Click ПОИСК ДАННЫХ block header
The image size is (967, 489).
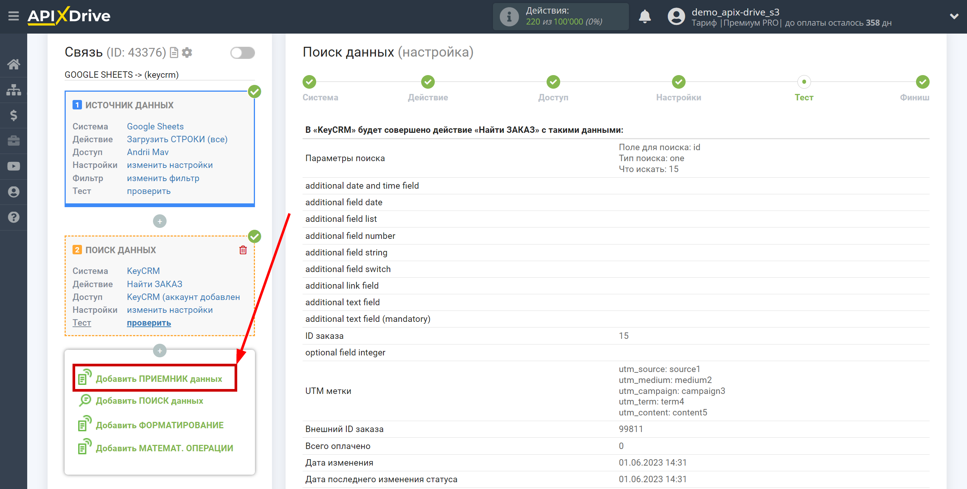[x=120, y=250]
